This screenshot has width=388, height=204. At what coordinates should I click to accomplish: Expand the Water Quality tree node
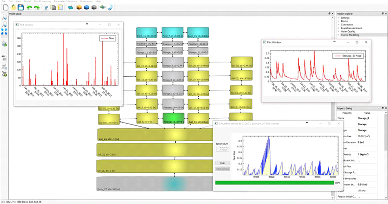click(338, 31)
